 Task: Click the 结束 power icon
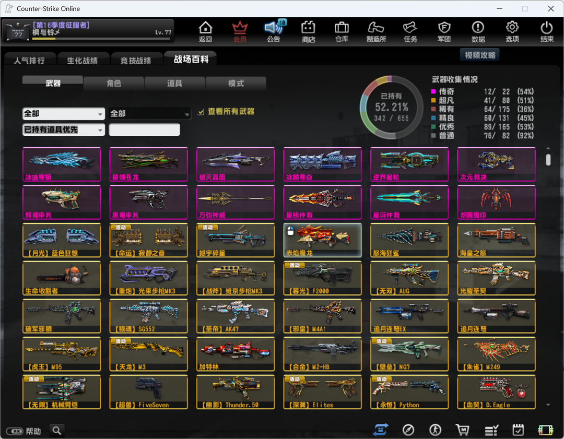[547, 32]
